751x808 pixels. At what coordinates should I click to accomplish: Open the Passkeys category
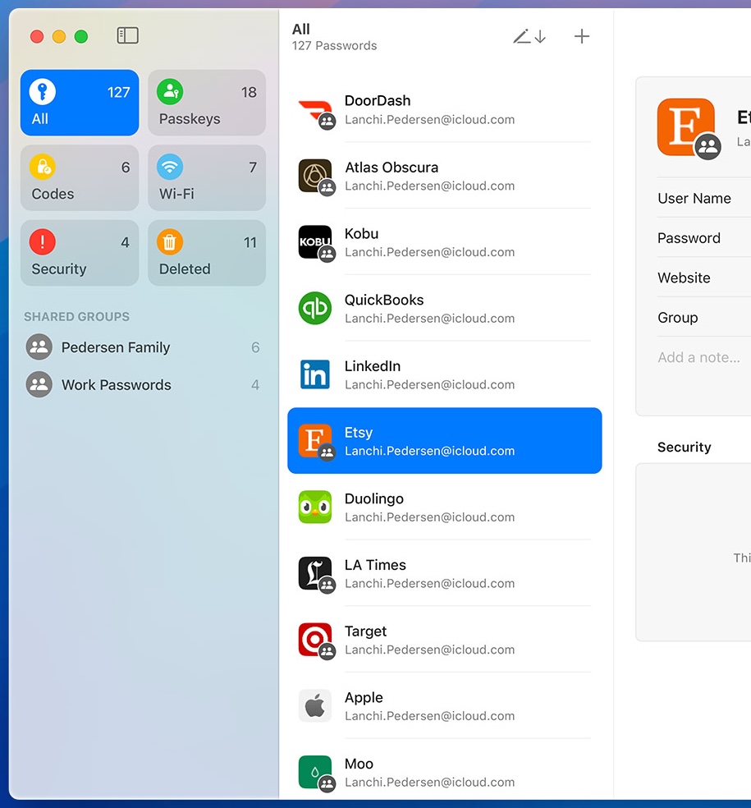[207, 103]
